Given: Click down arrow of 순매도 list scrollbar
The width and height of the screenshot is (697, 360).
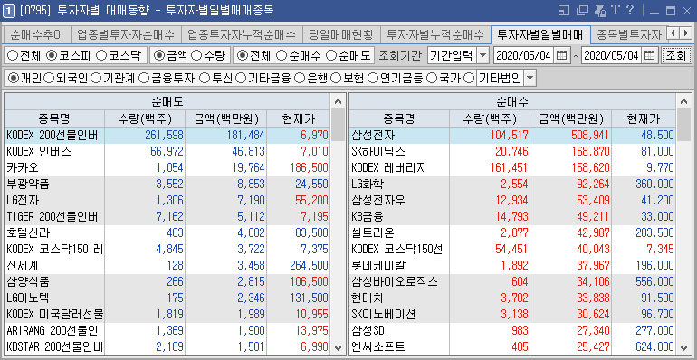Looking at the screenshot, I should tap(339, 347).
